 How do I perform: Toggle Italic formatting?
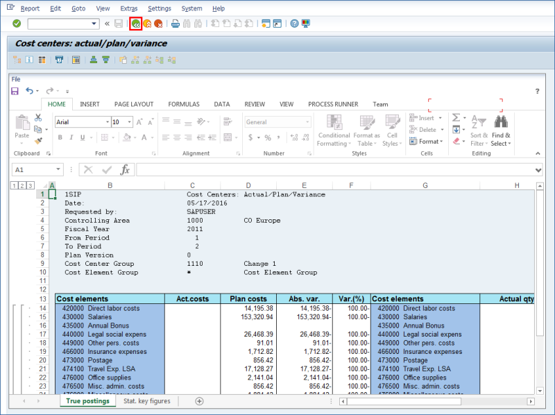[71, 137]
